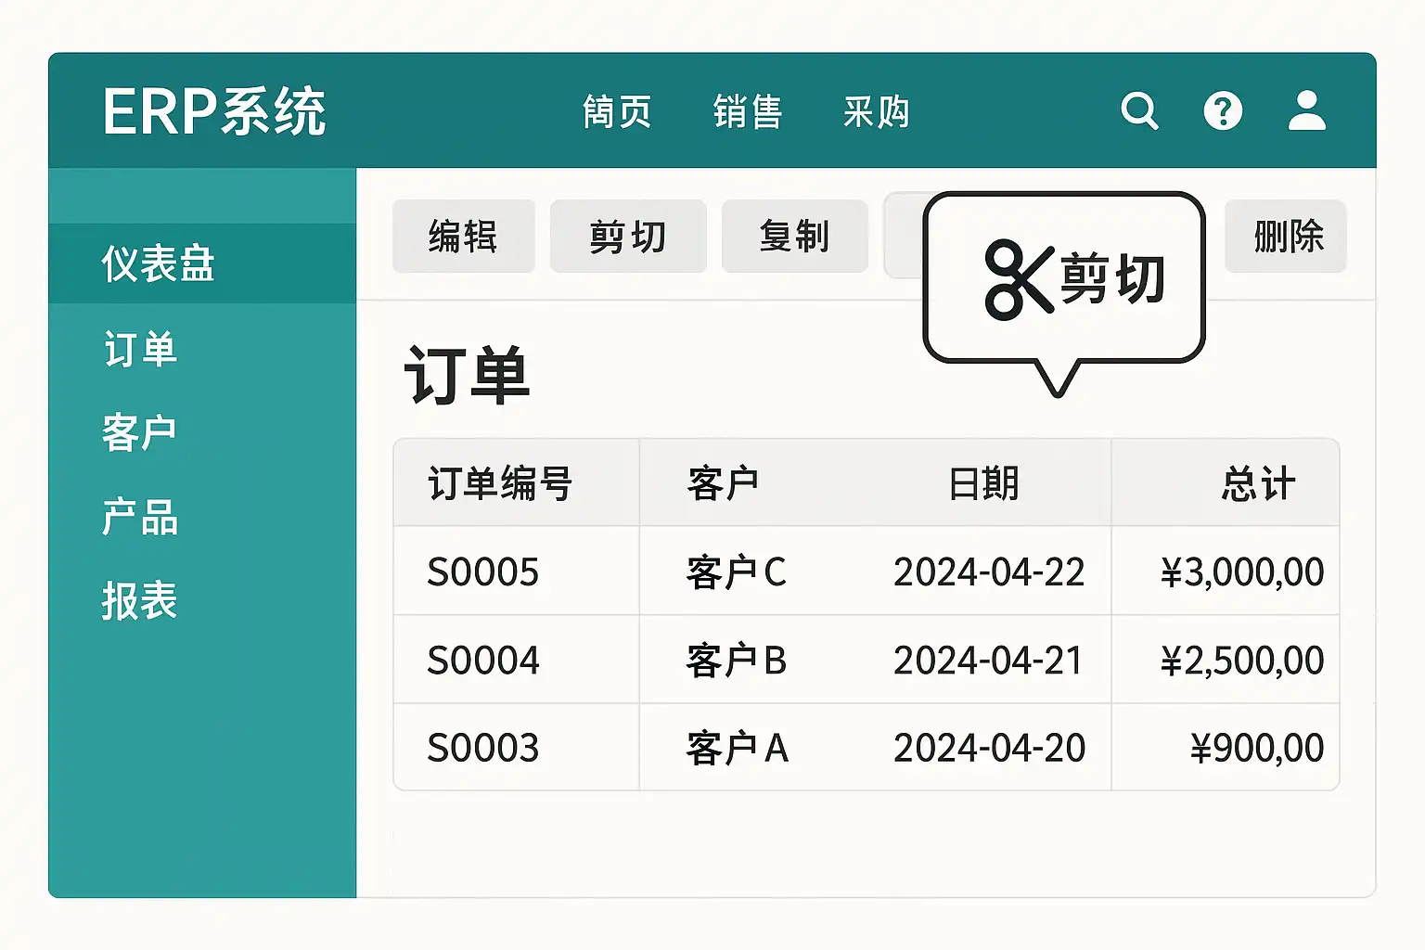The width and height of the screenshot is (1425, 950).
Task: Open help via question mark icon
Action: click(x=1223, y=111)
